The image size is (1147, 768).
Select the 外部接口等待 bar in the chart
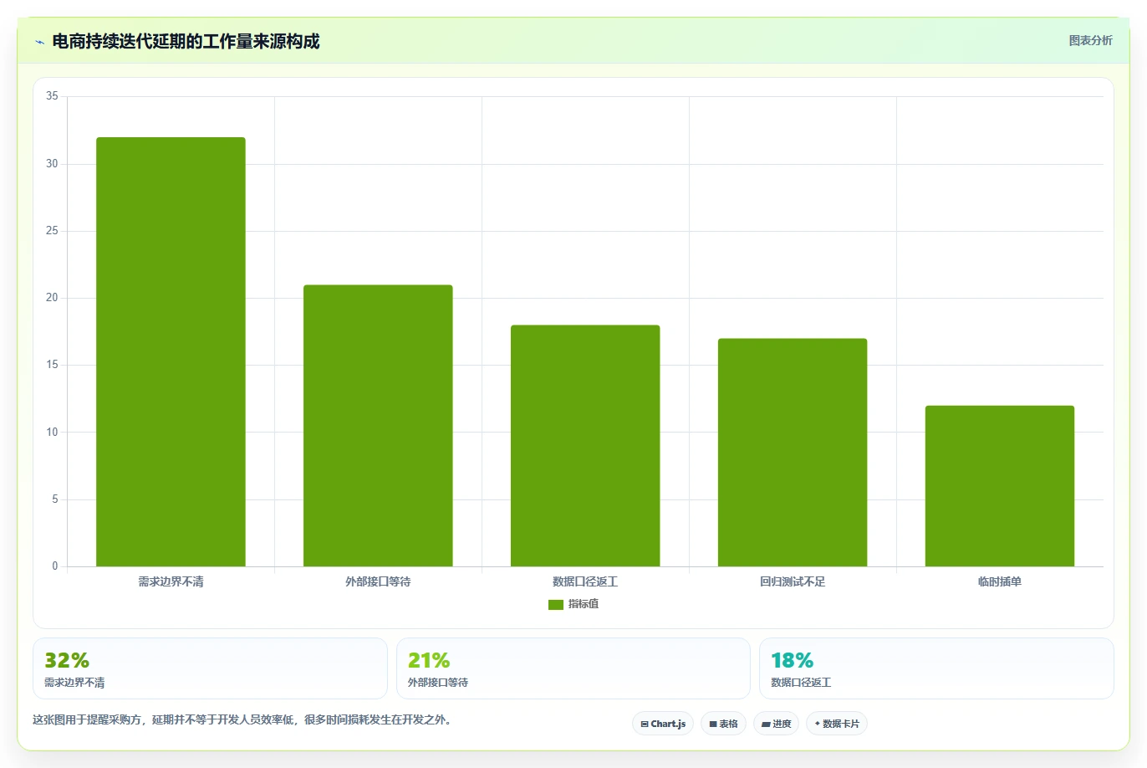pyautogui.click(x=378, y=426)
